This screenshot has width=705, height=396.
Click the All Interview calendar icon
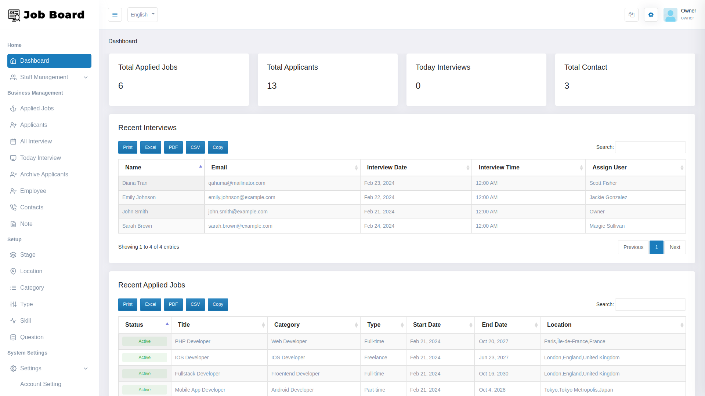13,141
